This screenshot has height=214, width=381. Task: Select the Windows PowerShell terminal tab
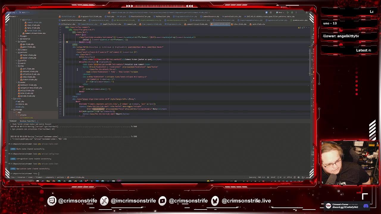point(28,121)
